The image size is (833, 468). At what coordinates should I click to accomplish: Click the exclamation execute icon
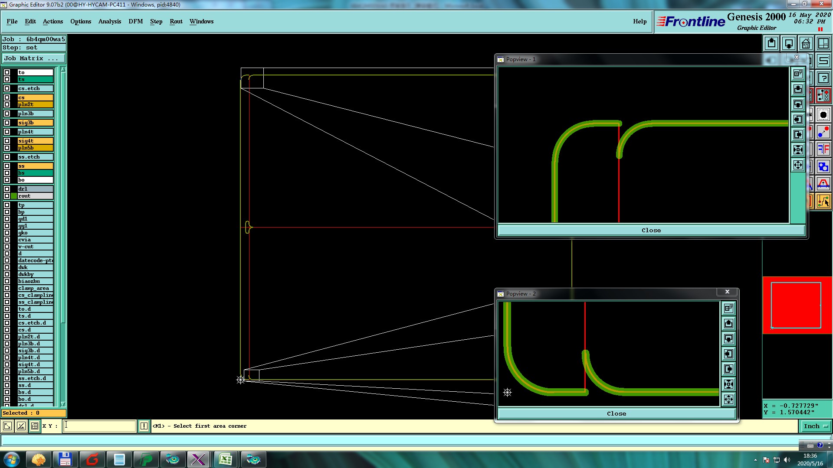click(x=144, y=426)
